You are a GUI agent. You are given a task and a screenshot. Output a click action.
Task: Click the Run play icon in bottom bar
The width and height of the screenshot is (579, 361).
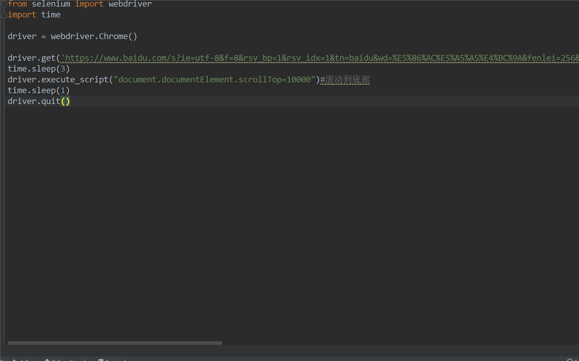pyautogui.click(x=15, y=360)
